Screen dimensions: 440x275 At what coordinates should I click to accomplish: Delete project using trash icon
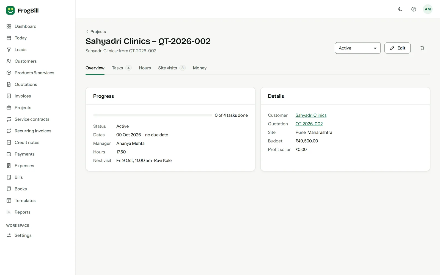point(422,48)
